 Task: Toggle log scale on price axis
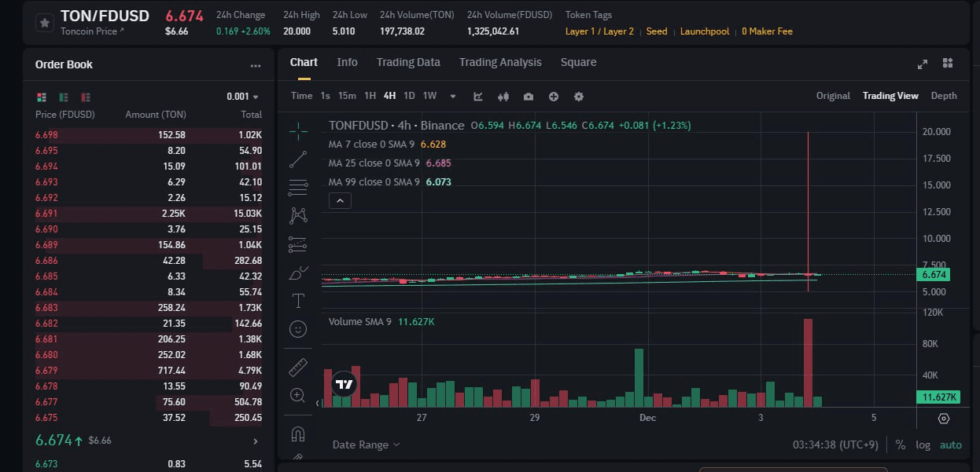(923, 445)
